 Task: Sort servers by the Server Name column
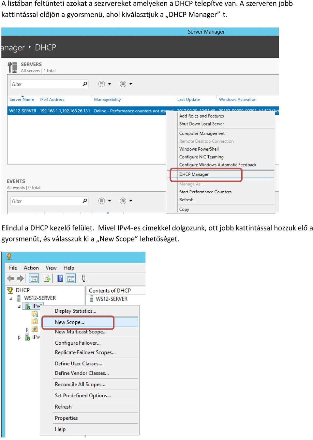tap(22, 99)
